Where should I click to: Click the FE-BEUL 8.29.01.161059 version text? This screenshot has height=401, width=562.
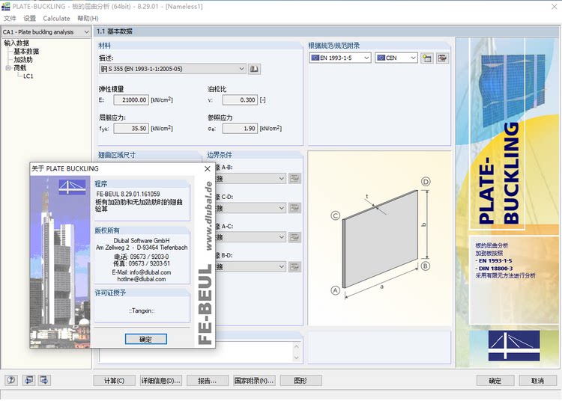click(128, 194)
